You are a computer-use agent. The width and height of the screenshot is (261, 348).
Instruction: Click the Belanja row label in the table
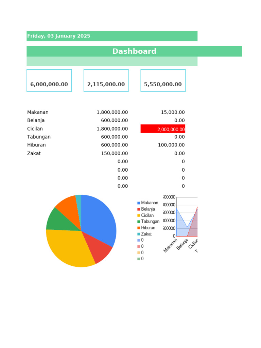36,121
